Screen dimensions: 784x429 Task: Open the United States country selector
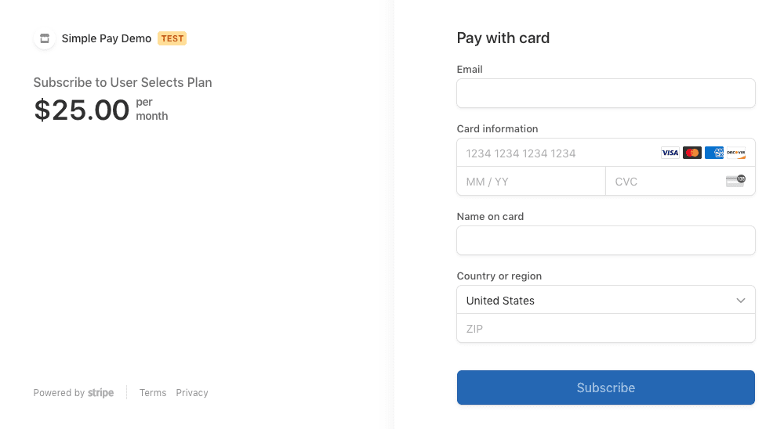click(x=605, y=300)
